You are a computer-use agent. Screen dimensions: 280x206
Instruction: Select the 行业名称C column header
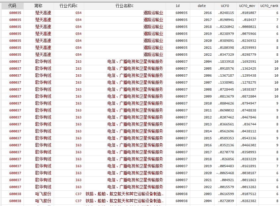click(x=125, y=6)
